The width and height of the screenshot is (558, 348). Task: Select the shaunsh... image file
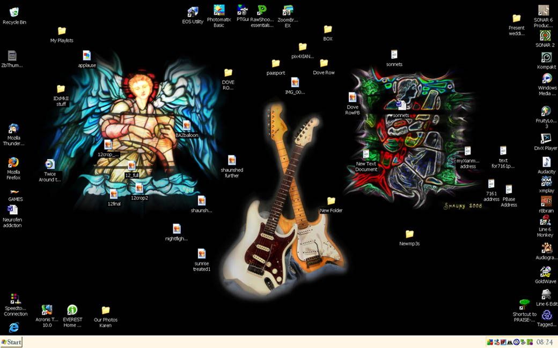(x=201, y=201)
